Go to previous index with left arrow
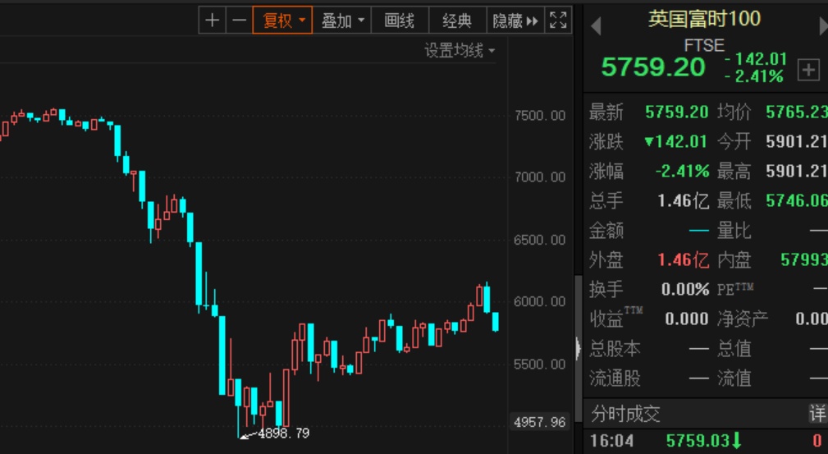Image resolution: width=828 pixels, height=454 pixels. pyautogui.click(x=596, y=26)
